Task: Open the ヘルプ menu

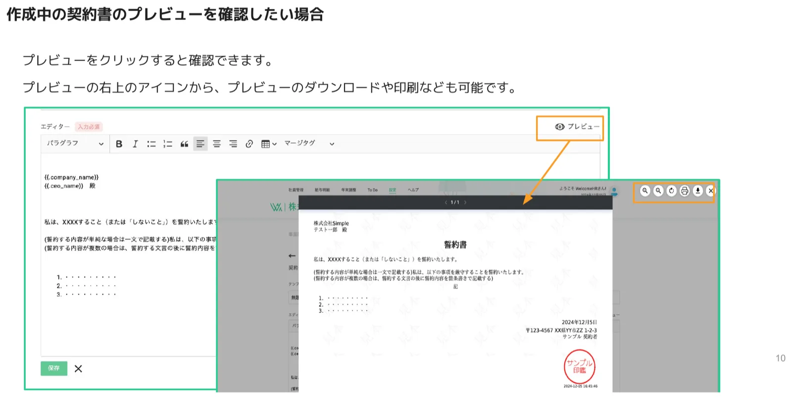Action: [x=413, y=190]
